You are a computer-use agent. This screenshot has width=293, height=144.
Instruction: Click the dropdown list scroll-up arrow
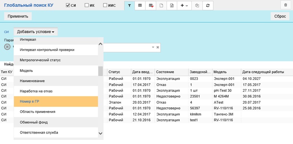[101, 44]
